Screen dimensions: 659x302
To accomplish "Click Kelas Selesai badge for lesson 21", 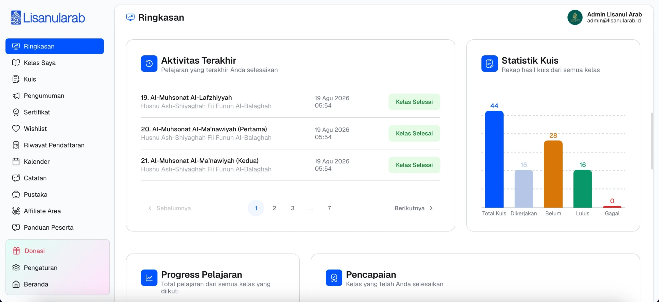I will point(414,165).
